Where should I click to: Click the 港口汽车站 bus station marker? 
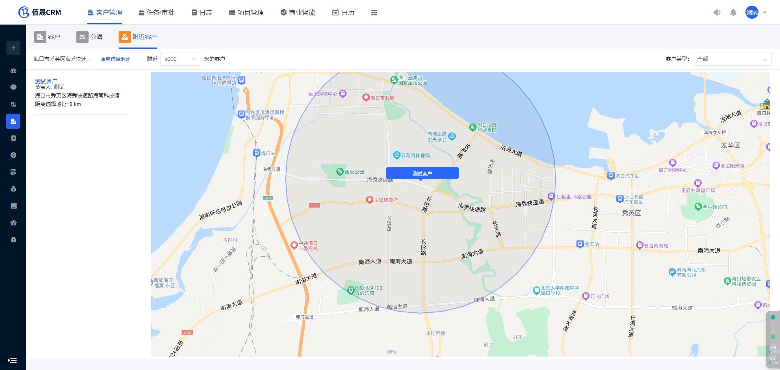tap(611, 176)
